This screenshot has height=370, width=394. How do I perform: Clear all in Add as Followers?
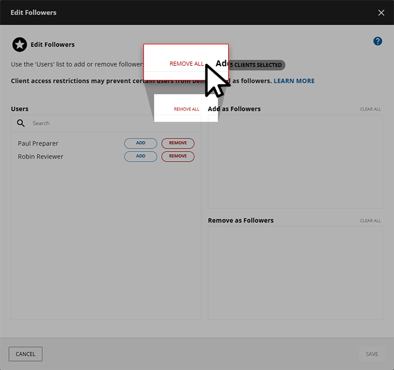point(370,110)
